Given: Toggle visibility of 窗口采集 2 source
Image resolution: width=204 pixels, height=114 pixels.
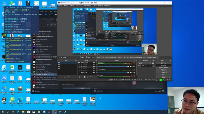Looking at the screenshot, I should tap(94, 69).
